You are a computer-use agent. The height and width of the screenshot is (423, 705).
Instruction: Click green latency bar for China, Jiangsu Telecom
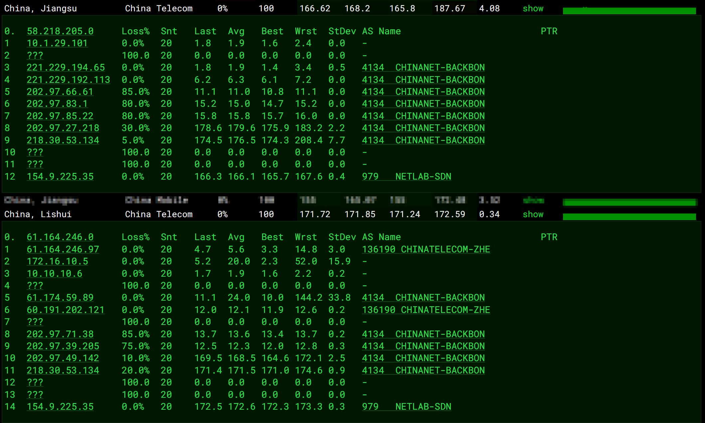coord(629,11)
